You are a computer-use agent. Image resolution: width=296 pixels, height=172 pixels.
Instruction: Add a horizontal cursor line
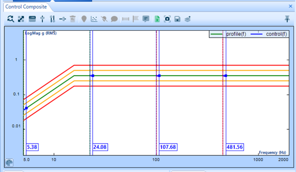[x=63, y=19]
